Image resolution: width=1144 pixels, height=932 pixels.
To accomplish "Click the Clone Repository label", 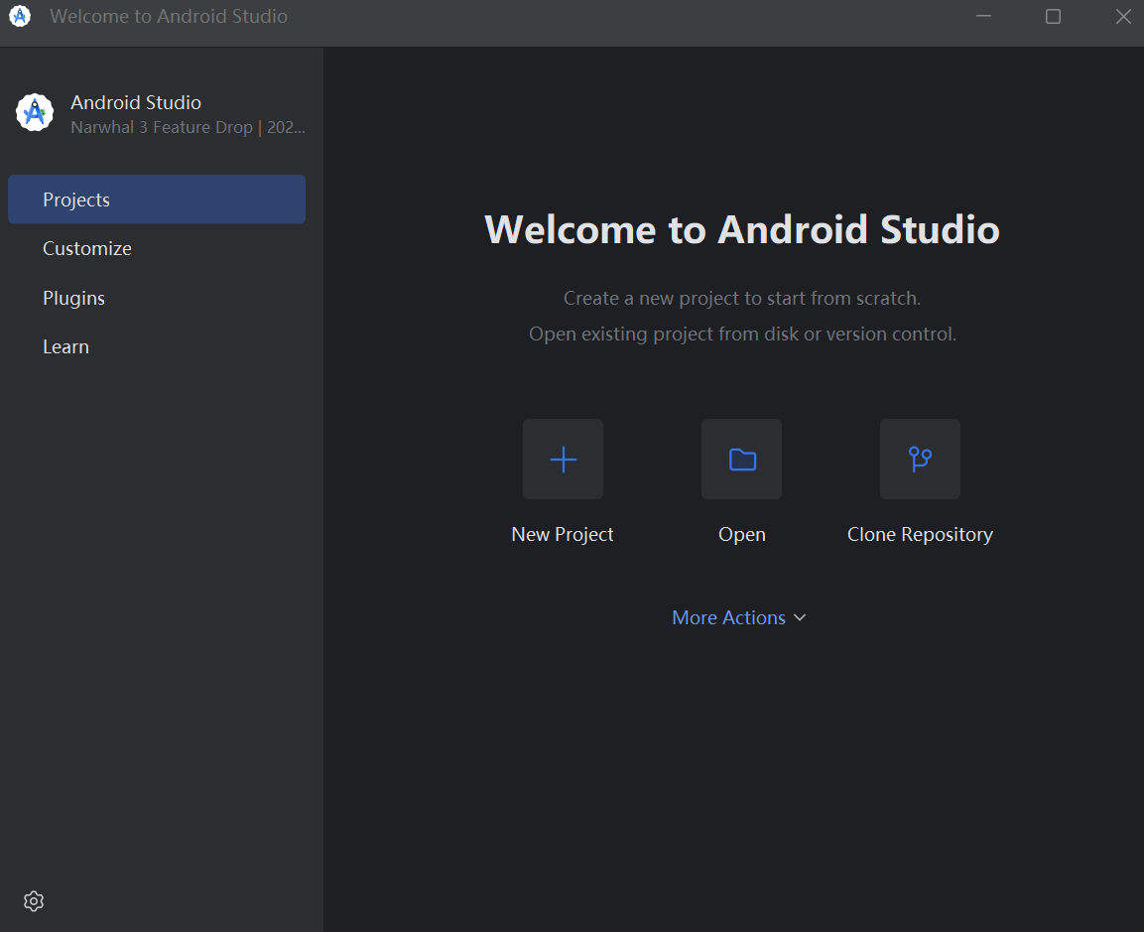I will click(x=920, y=534).
